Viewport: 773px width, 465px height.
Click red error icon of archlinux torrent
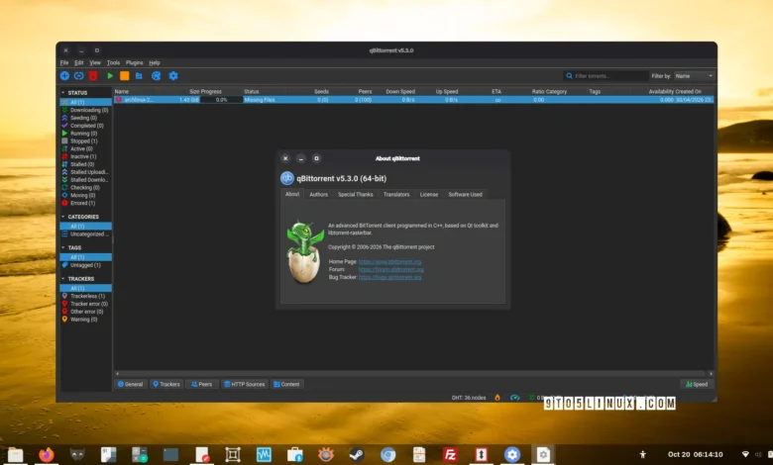pyautogui.click(x=118, y=99)
